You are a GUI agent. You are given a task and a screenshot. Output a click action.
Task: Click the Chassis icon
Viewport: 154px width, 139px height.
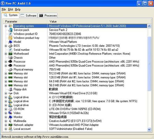coord(10,58)
